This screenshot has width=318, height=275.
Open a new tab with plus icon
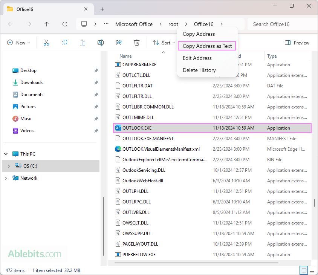pos(102,9)
